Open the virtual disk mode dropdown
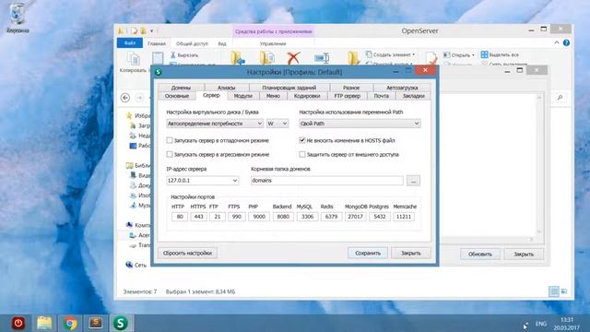Image resolution: width=590 pixels, height=332 pixels. coord(215,124)
